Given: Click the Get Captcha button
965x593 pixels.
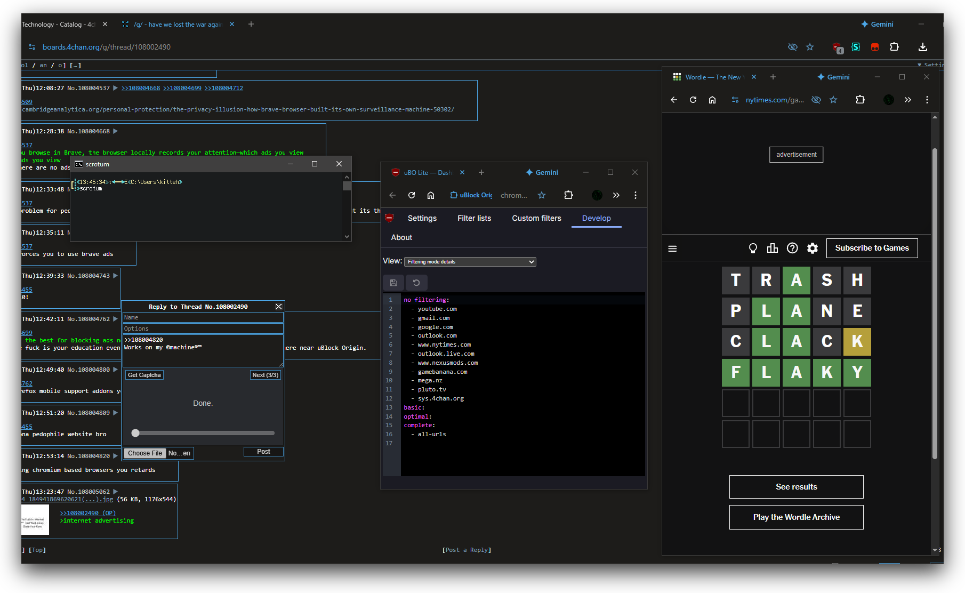Looking at the screenshot, I should tap(144, 375).
